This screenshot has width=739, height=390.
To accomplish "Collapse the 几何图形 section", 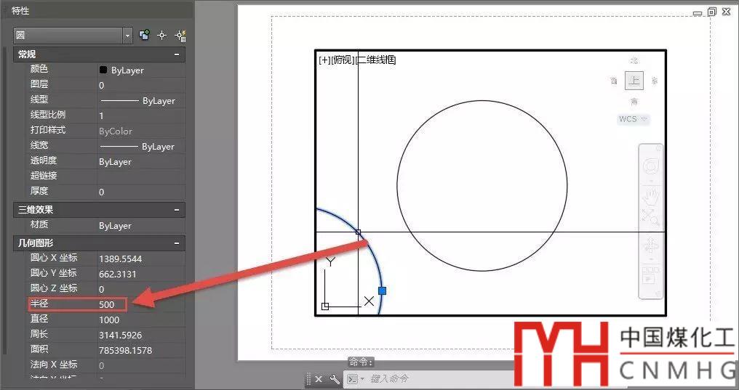I will coord(177,243).
